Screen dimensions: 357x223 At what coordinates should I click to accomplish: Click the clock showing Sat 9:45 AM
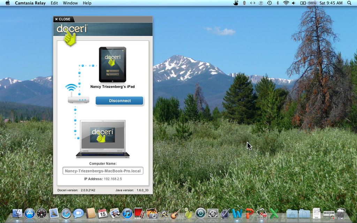[x=331, y=3]
